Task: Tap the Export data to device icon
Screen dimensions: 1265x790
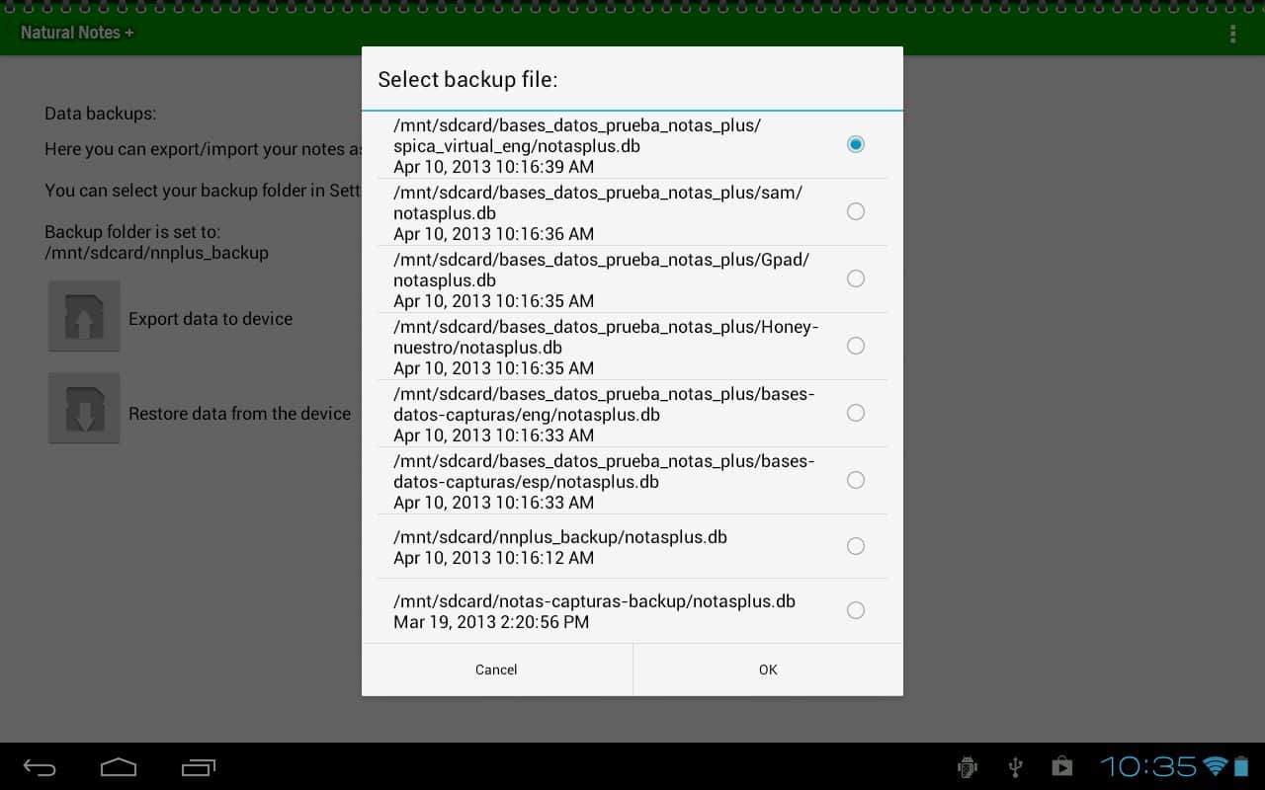Action: (84, 317)
